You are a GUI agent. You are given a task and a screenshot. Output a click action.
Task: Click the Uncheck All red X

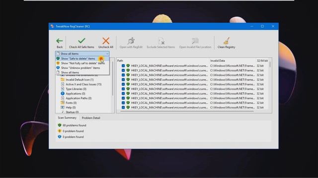point(106,41)
